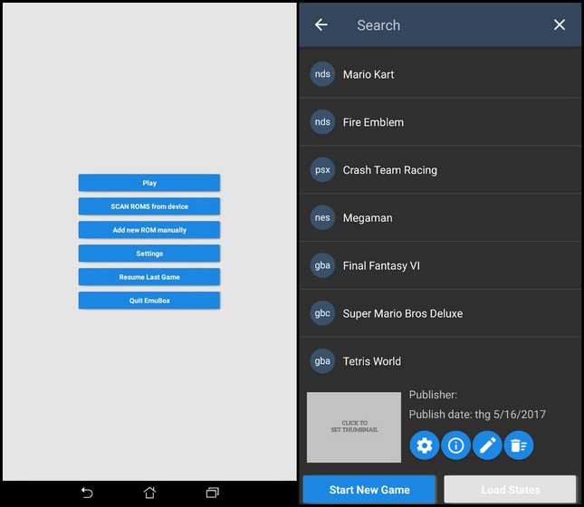
Task: Tap the Android back navigation icon
Action: pyautogui.click(x=87, y=493)
